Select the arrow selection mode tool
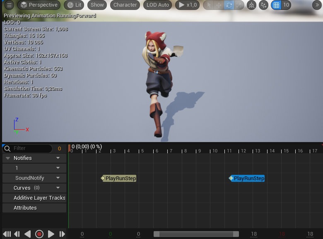The width and height of the screenshot is (323, 239). 209,5
